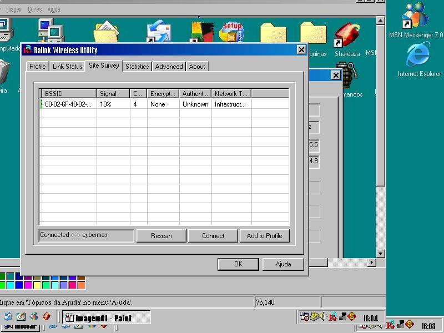The image size is (444, 333).
Task: Click the 13% signal value
Action: (105, 104)
